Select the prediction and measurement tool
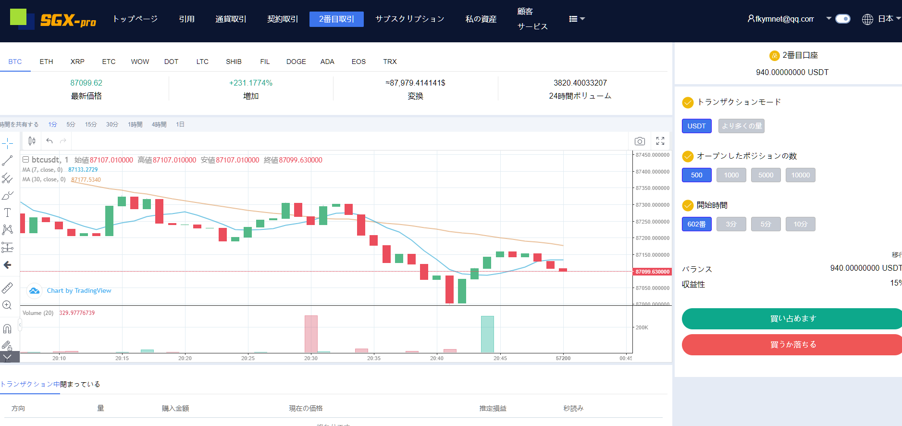Screen dimensions: 902x426 pos(7,247)
